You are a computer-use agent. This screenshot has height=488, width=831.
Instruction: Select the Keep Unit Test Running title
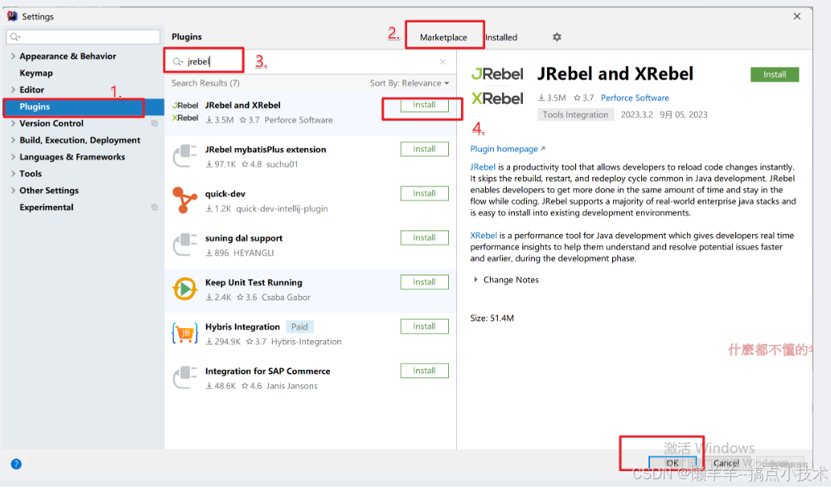tap(254, 283)
